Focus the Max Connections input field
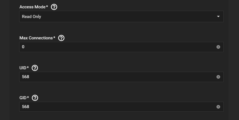This screenshot has width=239, height=120. coord(117,47)
